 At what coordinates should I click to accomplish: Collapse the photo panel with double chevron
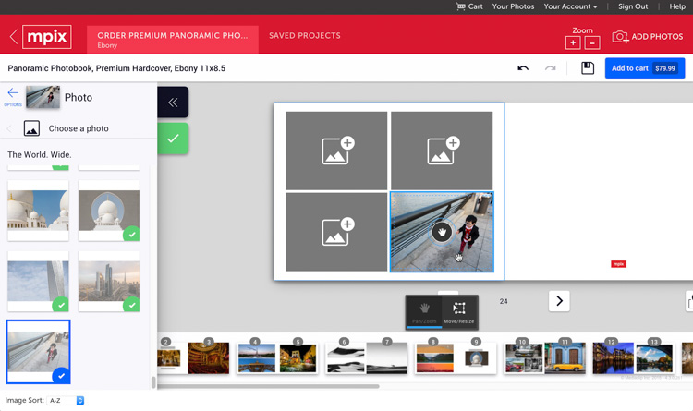point(173,102)
